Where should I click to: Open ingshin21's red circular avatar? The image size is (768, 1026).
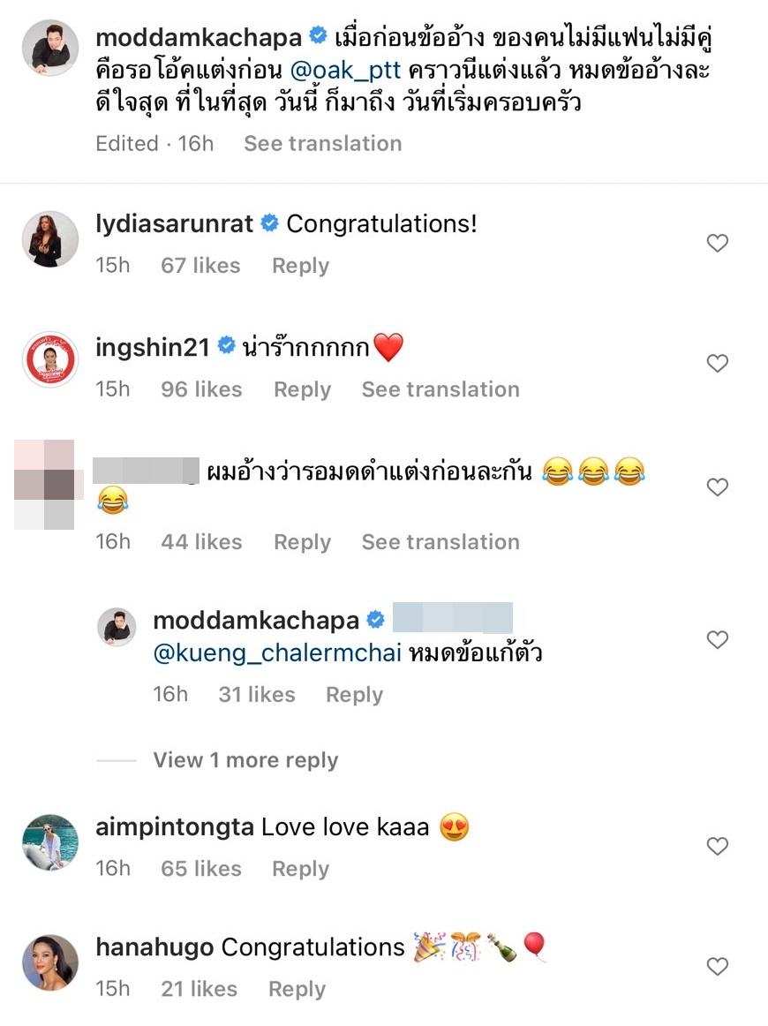(49, 360)
